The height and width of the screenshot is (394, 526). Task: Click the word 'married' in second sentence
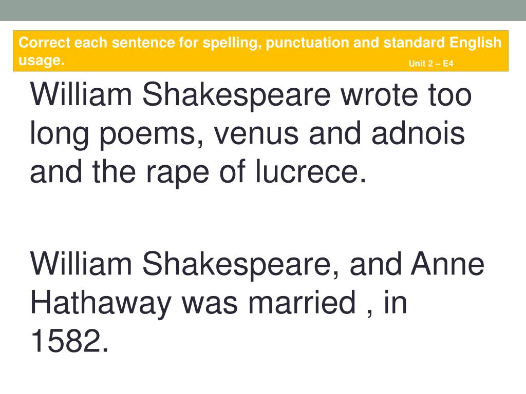tap(302, 302)
